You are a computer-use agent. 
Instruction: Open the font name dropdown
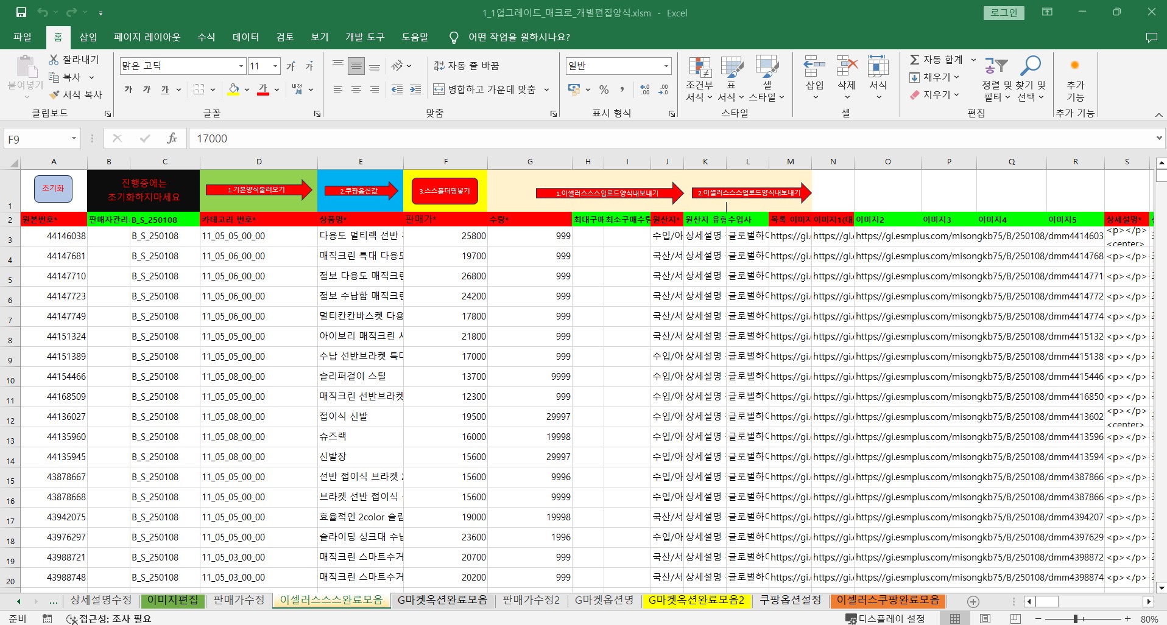point(241,66)
